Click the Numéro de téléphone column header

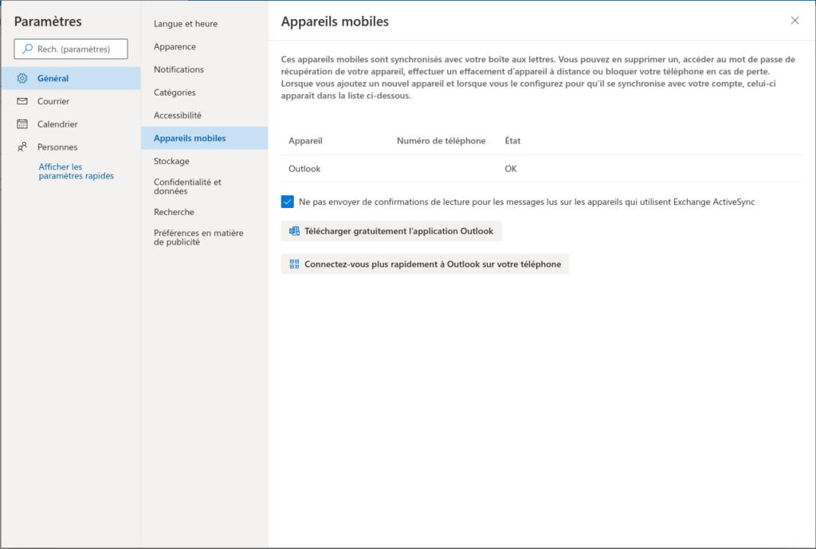pyautogui.click(x=441, y=140)
